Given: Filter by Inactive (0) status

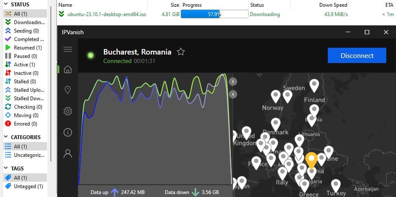Looking at the screenshot, I should (x=25, y=73).
